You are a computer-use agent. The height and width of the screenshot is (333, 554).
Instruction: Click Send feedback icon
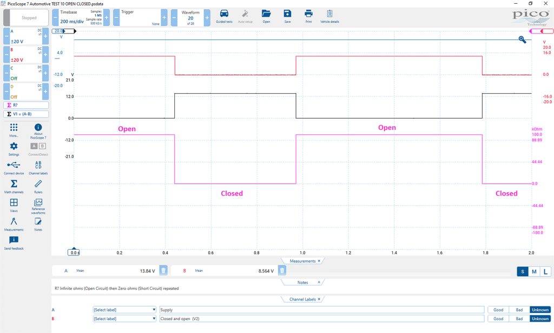click(x=14, y=240)
